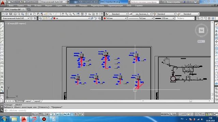Select the Erase tool in Modify toolbar
Image resolution: width=218 pixels, height=122 pixels.
[x=216, y=24]
